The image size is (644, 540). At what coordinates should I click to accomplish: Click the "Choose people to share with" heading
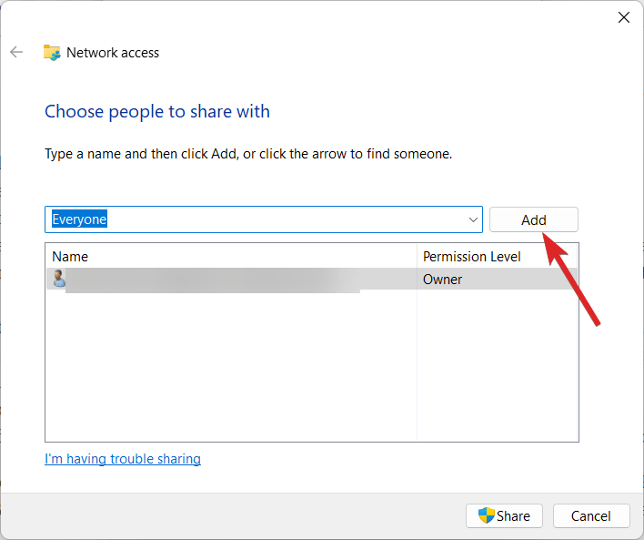(x=157, y=112)
